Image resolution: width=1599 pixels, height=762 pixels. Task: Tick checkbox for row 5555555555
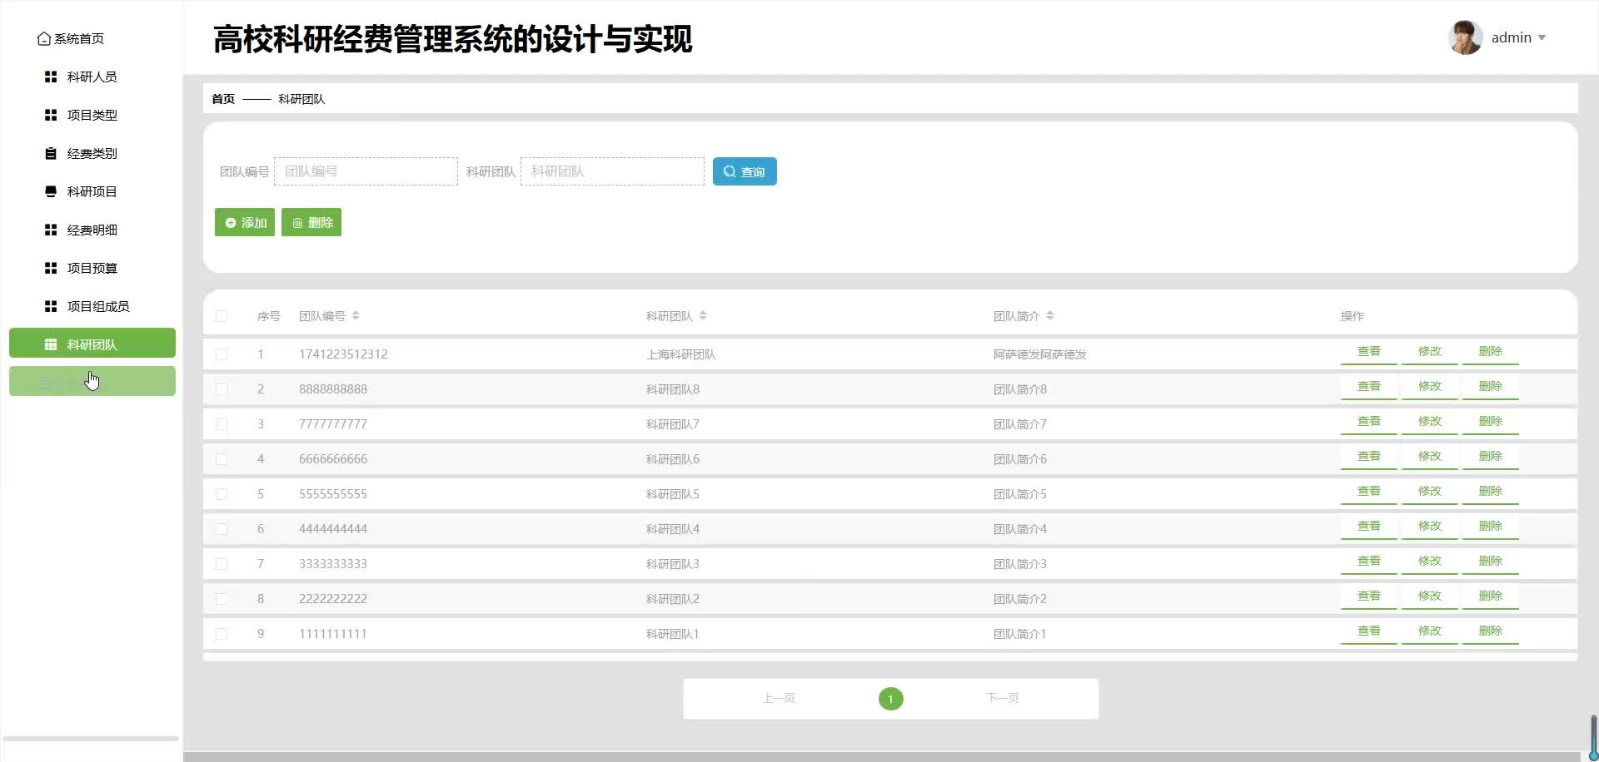[x=222, y=494]
